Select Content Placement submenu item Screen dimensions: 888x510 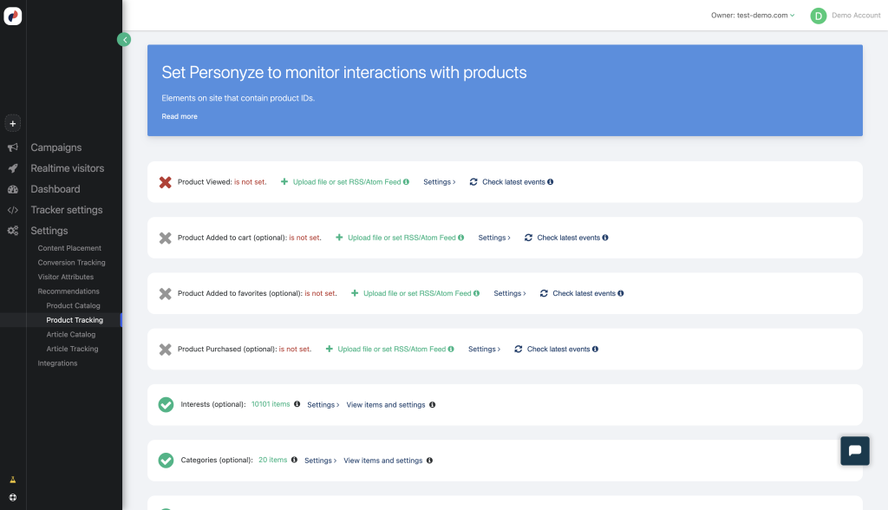pos(69,248)
